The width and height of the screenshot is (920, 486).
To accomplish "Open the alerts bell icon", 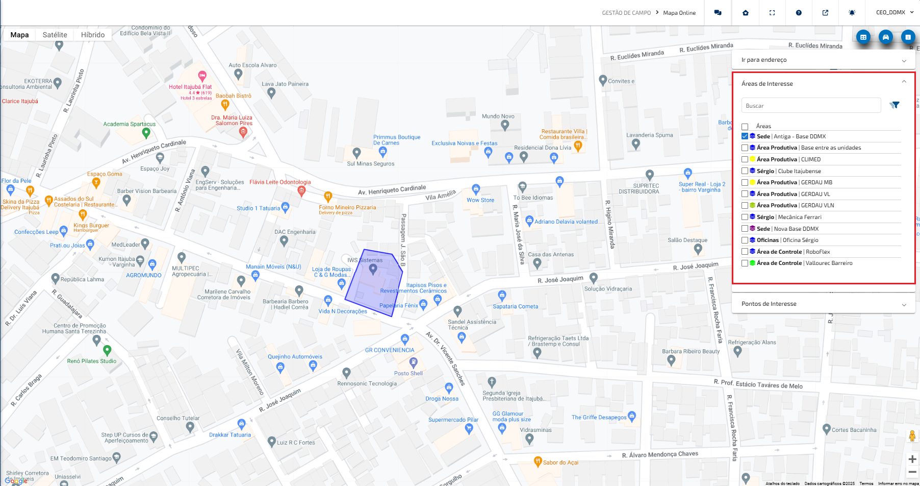I will (x=852, y=13).
